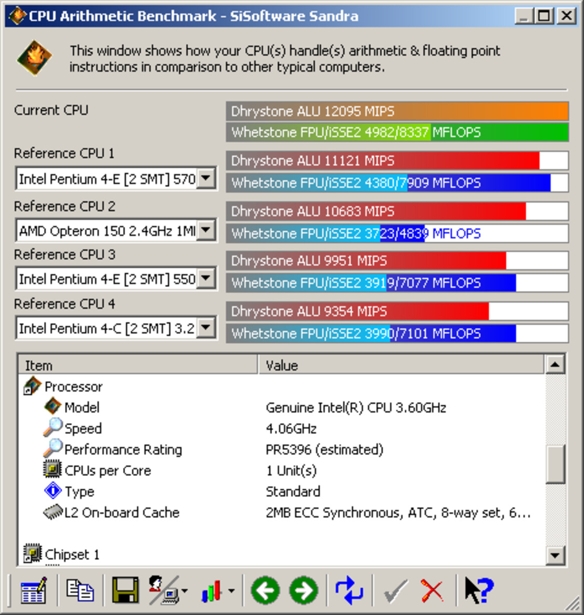Click Whetstone 4380/7909 MFLOPS blue bar
The image size is (584, 615).
point(397,183)
